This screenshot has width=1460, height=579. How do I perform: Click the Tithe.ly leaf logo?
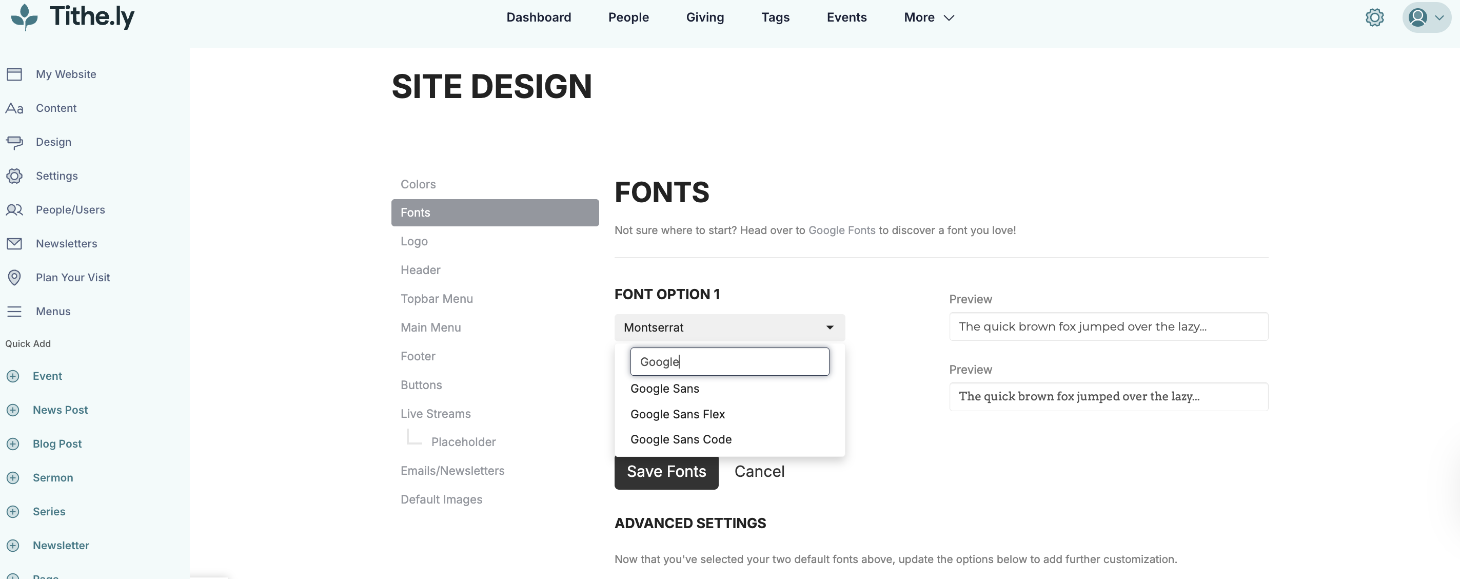25,16
